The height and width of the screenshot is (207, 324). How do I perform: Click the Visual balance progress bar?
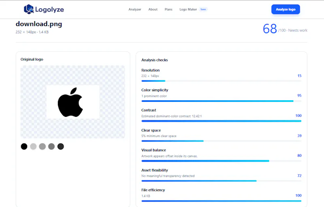click(x=221, y=161)
